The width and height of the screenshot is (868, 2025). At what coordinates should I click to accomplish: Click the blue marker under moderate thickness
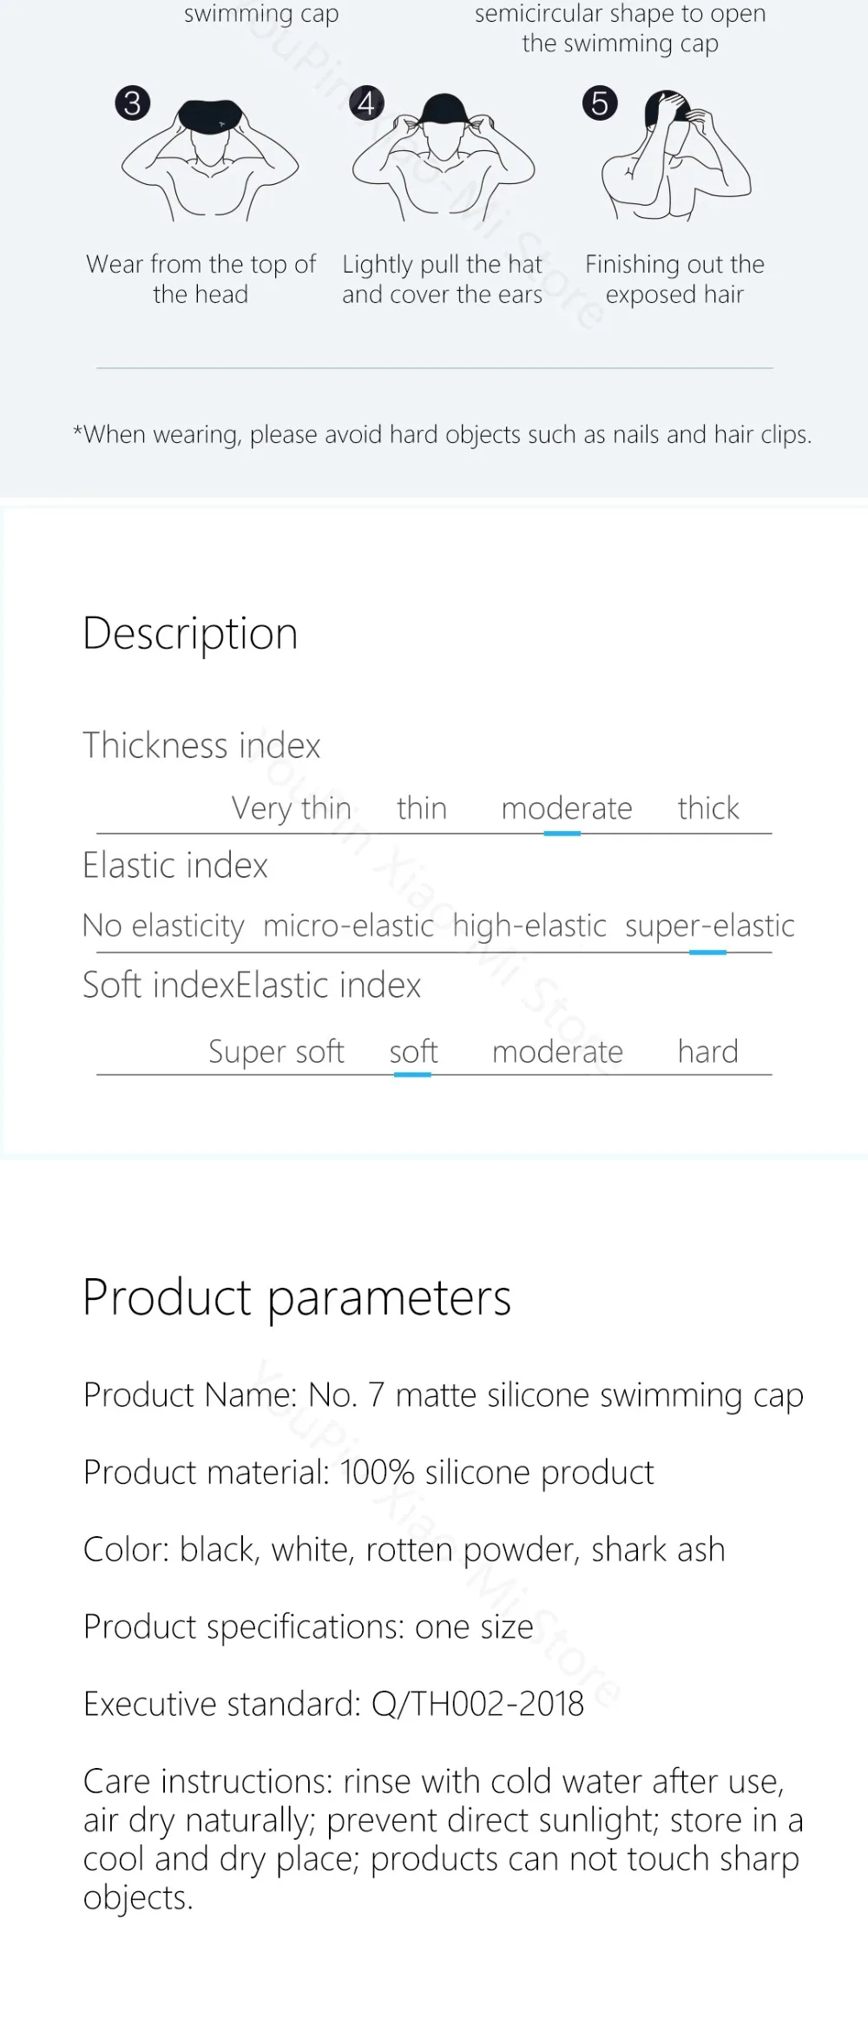tap(562, 834)
